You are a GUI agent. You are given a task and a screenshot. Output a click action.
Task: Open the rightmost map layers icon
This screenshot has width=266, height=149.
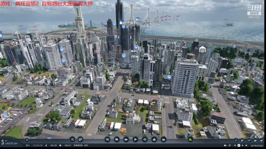click(261, 140)
